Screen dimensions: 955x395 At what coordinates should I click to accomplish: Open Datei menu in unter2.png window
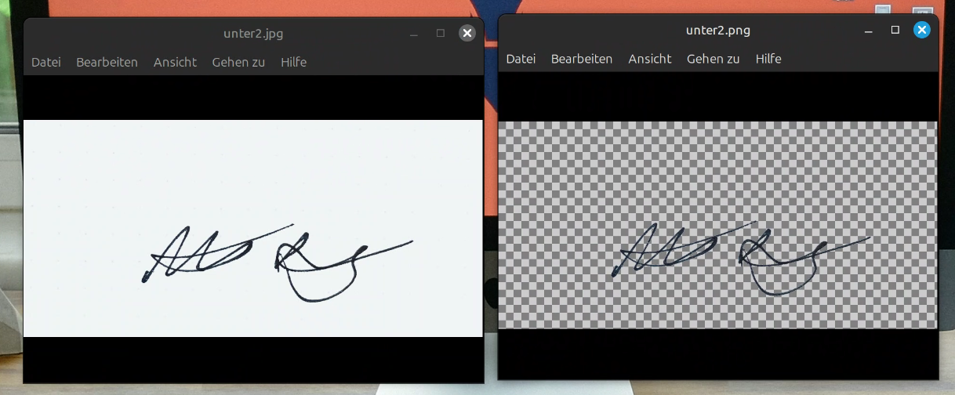521,59
